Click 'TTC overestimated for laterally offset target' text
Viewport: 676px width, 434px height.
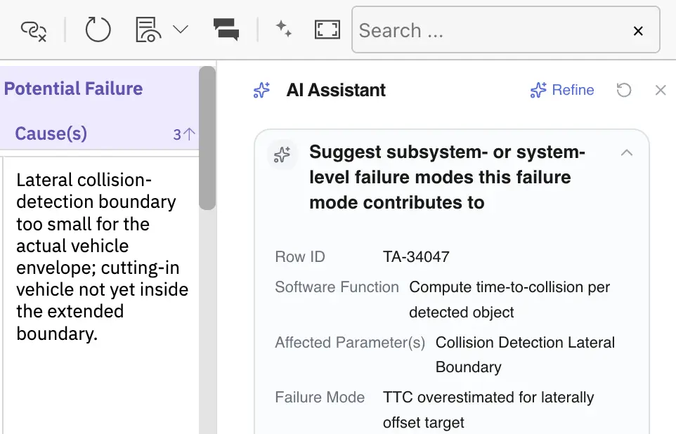coord(488,410)
